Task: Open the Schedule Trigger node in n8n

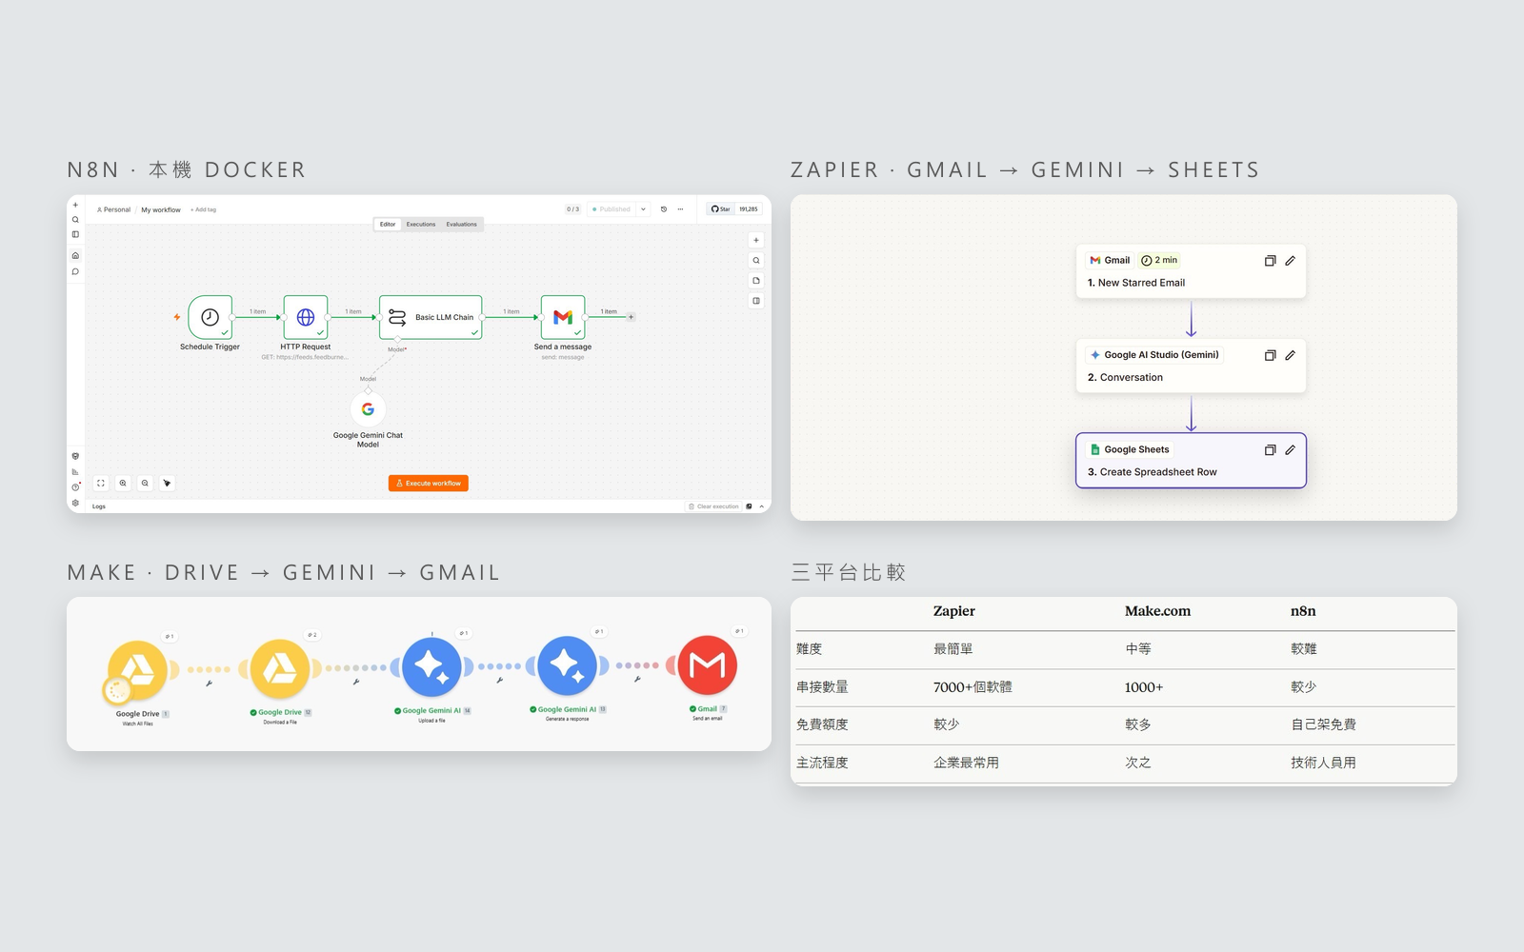Action: 211,317
